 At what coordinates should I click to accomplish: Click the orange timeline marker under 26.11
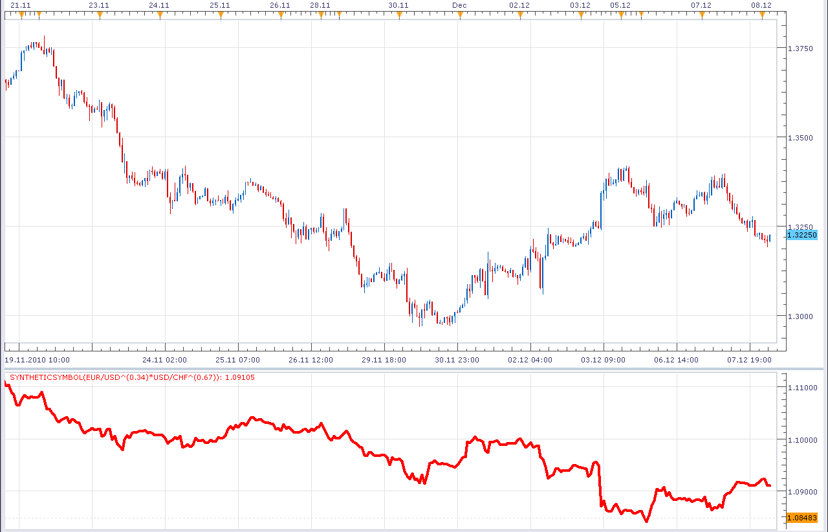(x=281, y=14)
